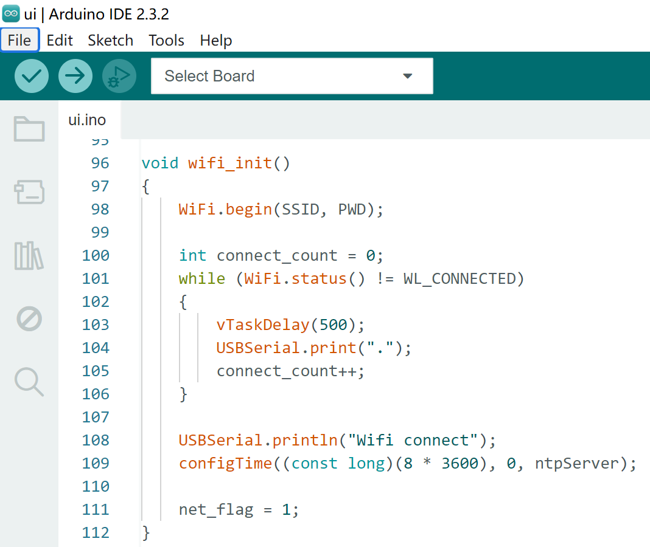Click the while keyword on line 101

(202, 279)
